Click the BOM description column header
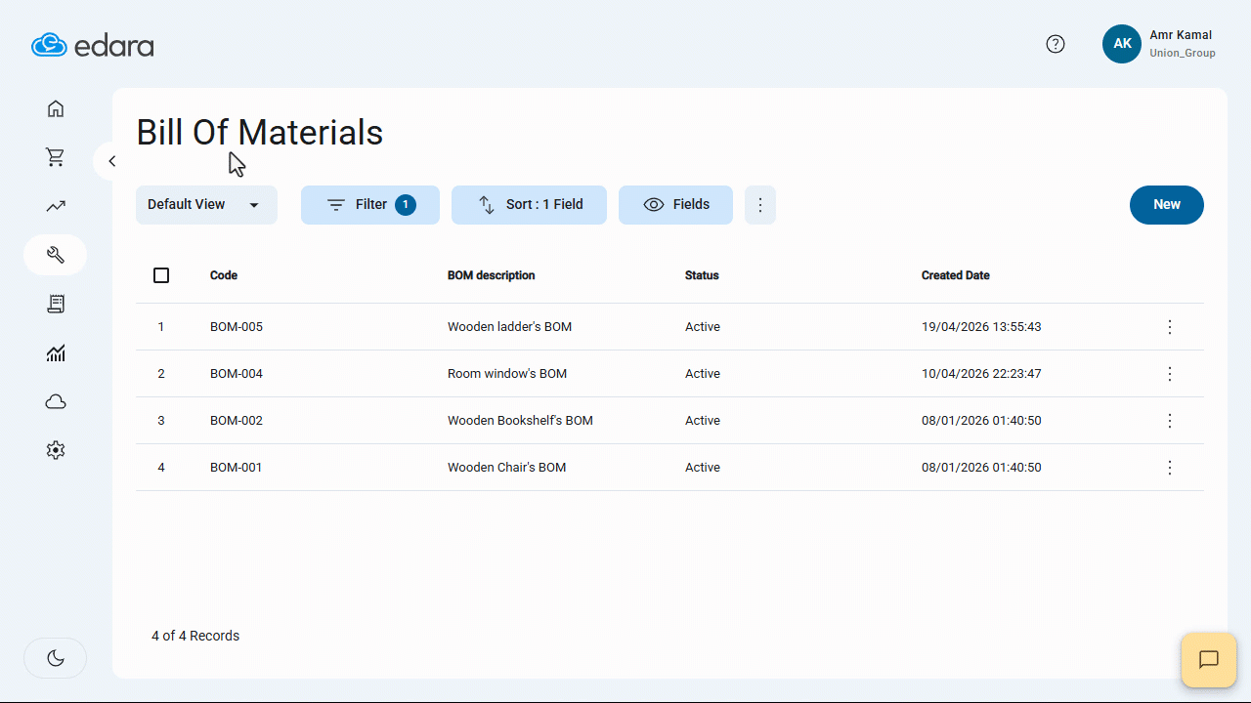 (x=492, y=275)
